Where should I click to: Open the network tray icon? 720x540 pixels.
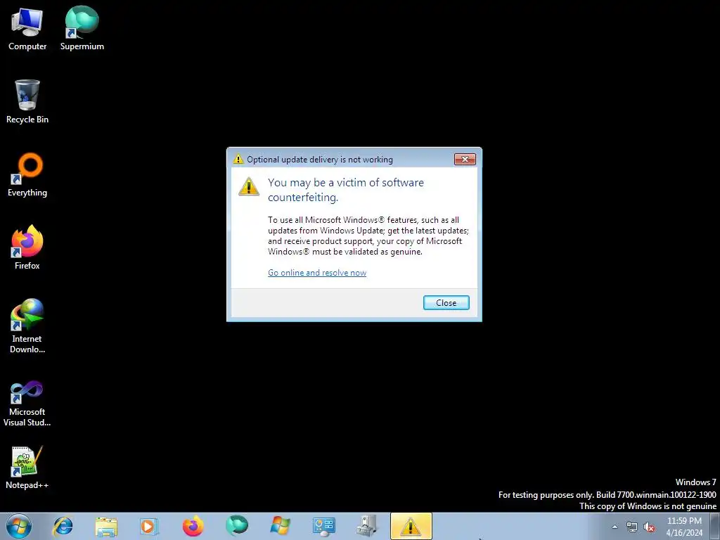[x=632, y=527]
